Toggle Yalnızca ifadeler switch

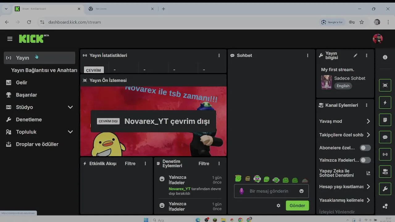(x=365, y=160)
